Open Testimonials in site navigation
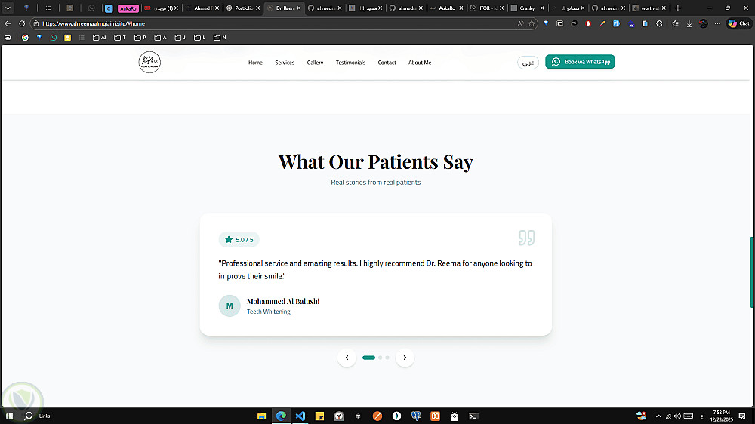The image size is (755, 424). [350, 63]
